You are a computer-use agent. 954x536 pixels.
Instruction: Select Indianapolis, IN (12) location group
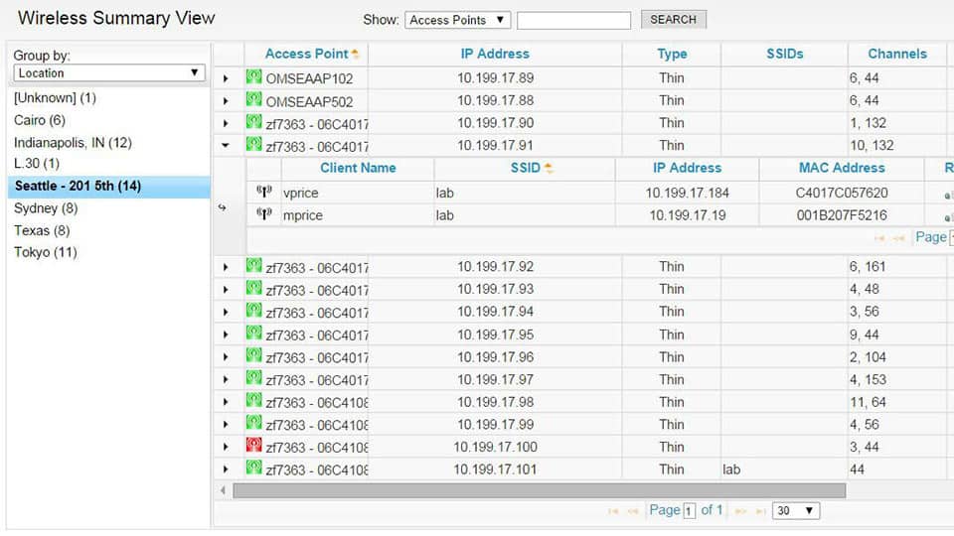tap(73, 142)
